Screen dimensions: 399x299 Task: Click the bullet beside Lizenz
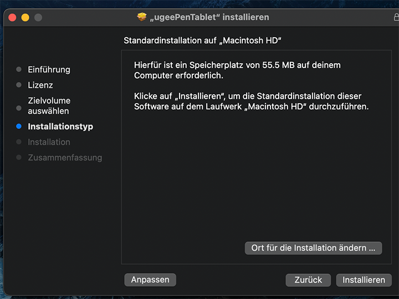[19, 85]
